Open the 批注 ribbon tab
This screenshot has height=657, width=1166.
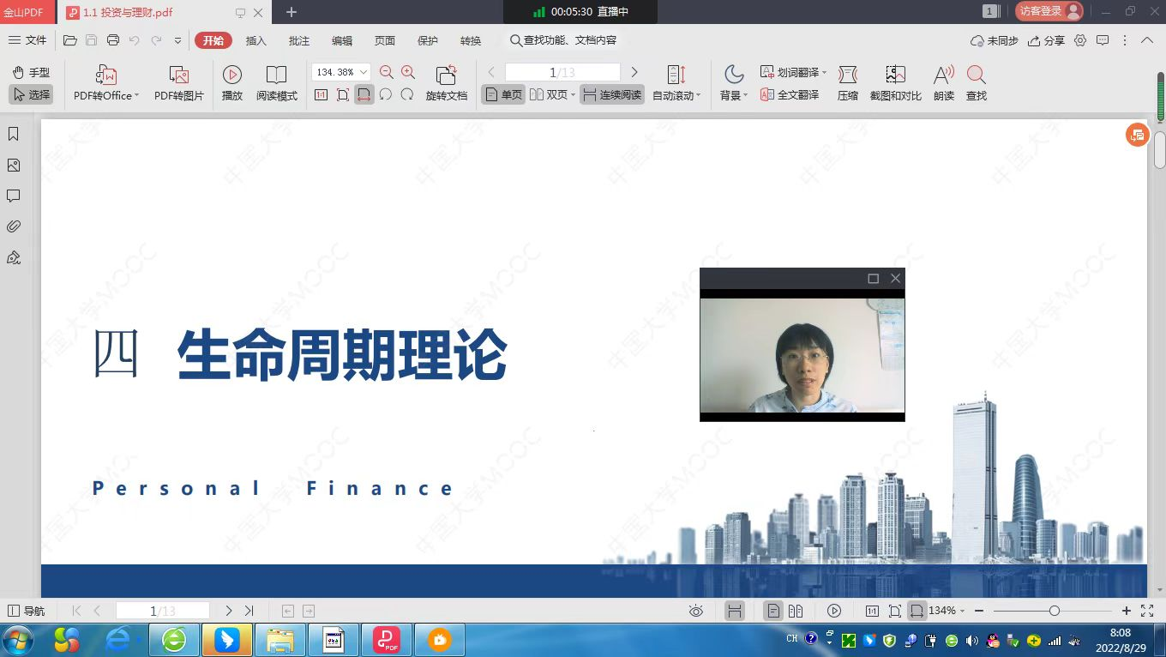pos(299,40)
